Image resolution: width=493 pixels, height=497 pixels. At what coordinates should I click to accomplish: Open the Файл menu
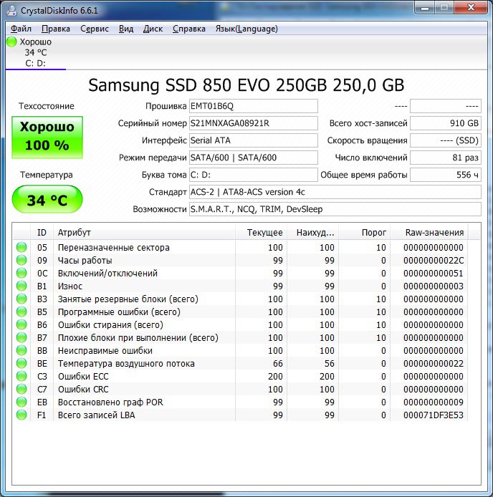tap(21, 29)
